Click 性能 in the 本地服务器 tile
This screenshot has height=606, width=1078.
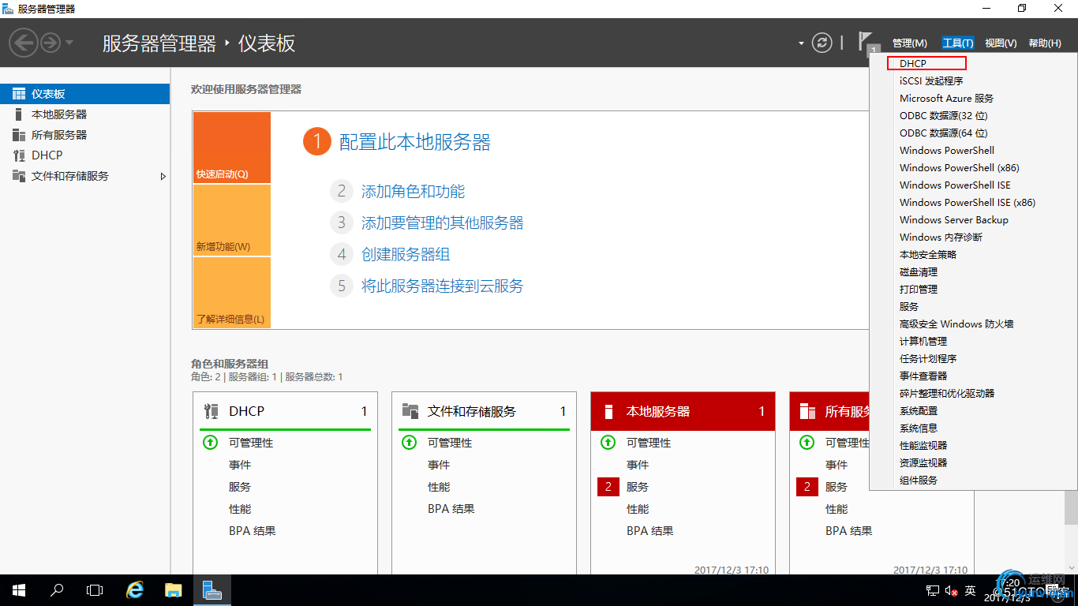[638, 509]
